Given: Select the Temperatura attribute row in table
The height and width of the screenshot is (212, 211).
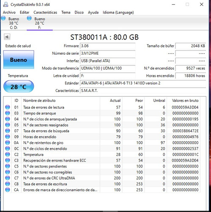Looking at the screenshot, I should pos(102,154).
